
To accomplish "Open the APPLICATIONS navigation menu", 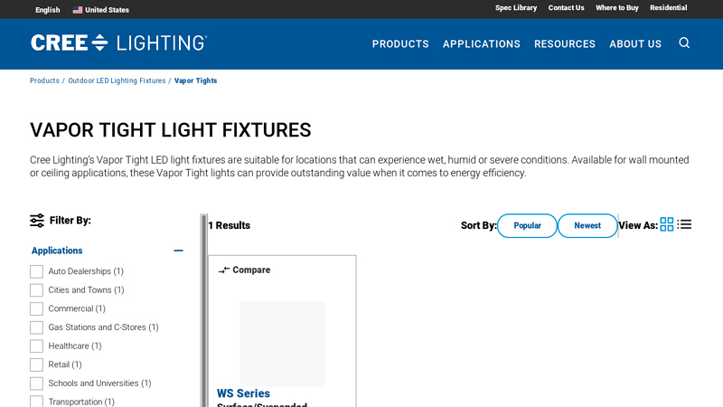I will click(x=482, y=43).
